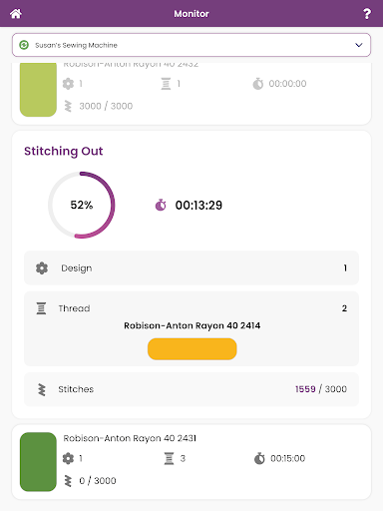Click the zigzag icon in Stitches row

(42, 389)
